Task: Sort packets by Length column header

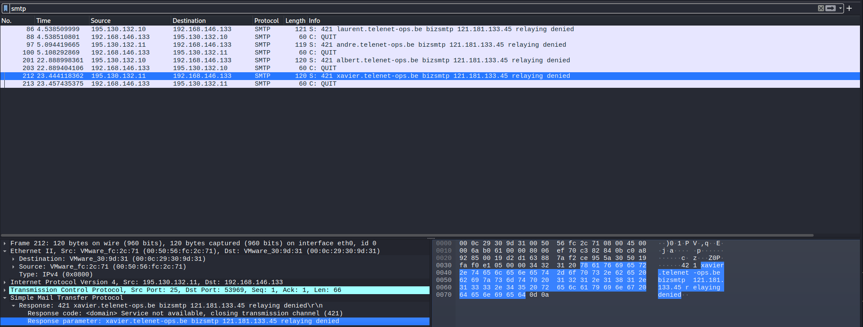Action: pyautogui.click(x=295, y=21)
